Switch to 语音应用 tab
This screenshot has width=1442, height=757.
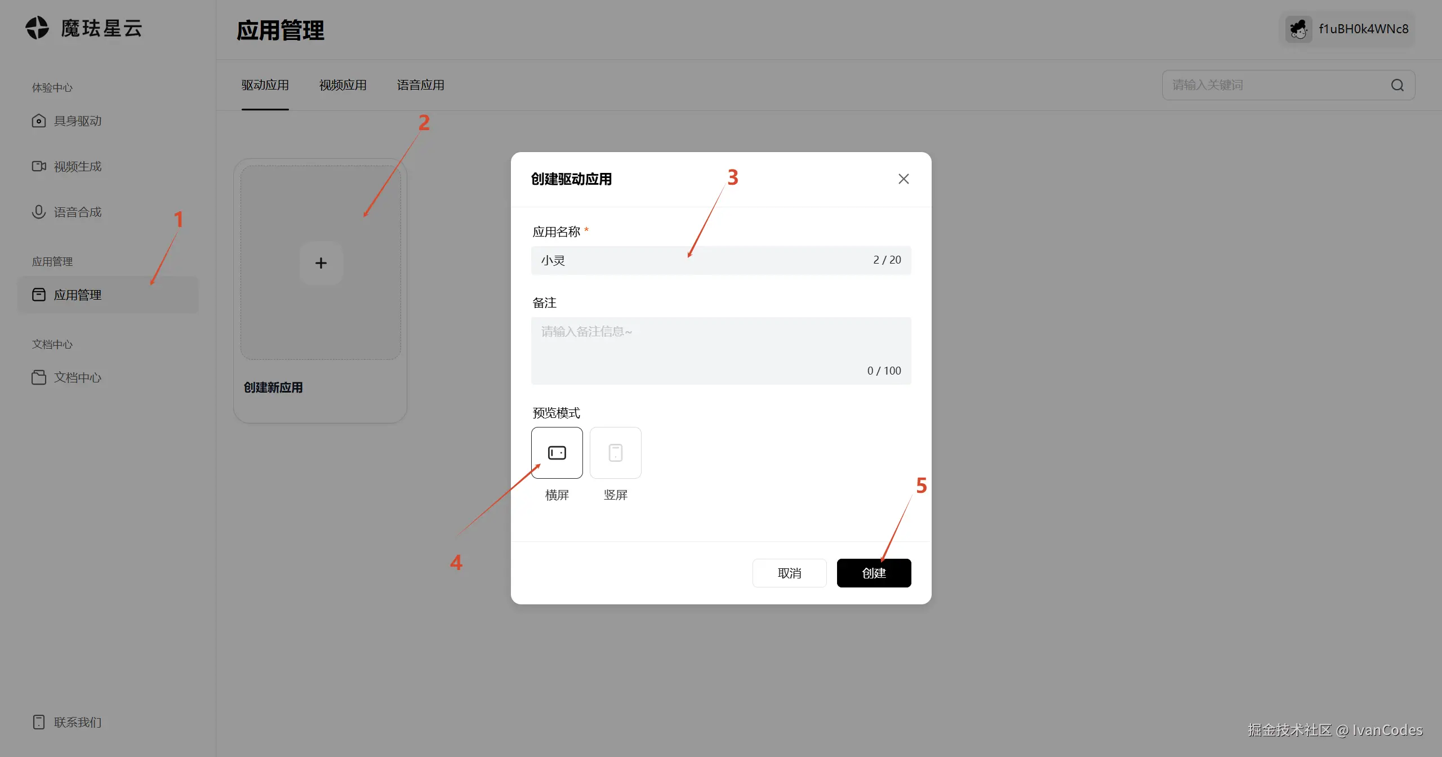tap(421, 85)
